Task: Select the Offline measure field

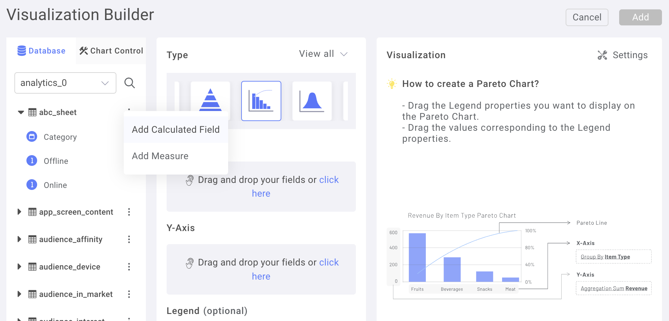Action: pos(56,161)
